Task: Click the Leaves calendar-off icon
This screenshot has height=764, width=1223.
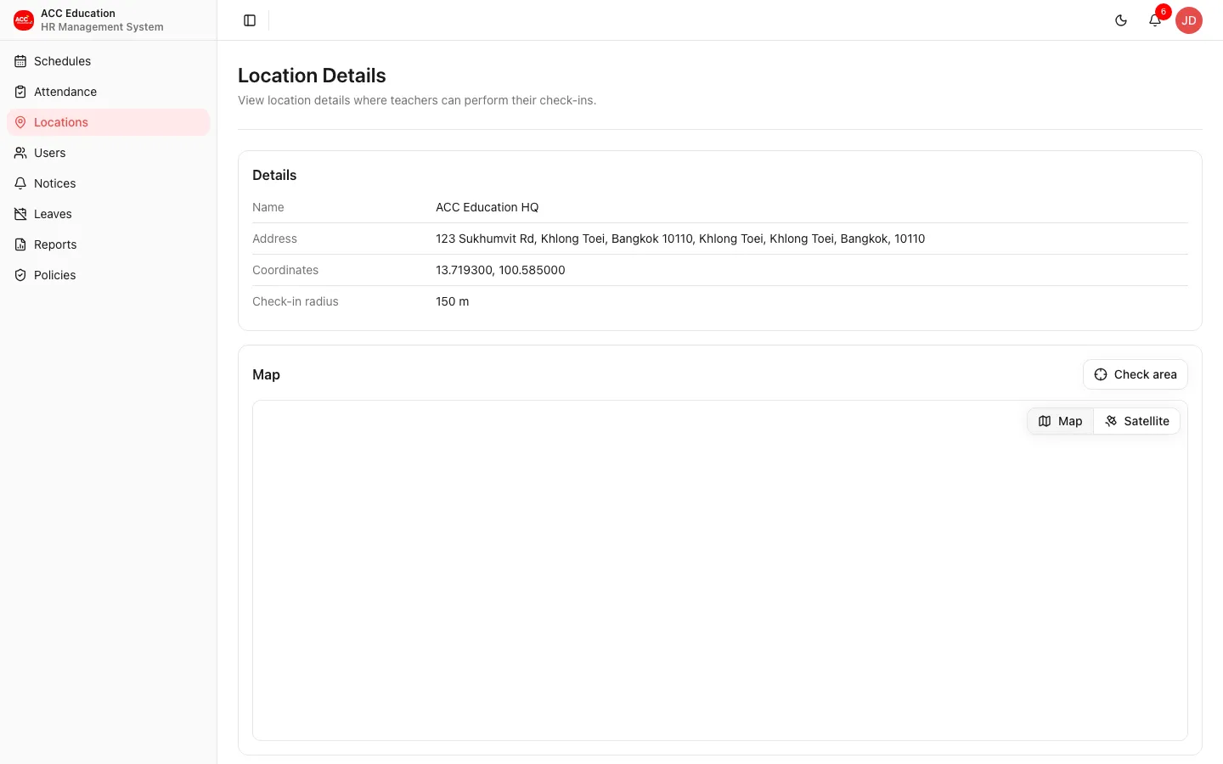Action: click(20, 214)
